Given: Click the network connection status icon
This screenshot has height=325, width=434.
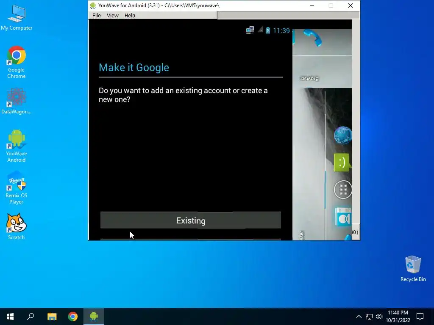Looking at the screenshot, I should point(250,30).
